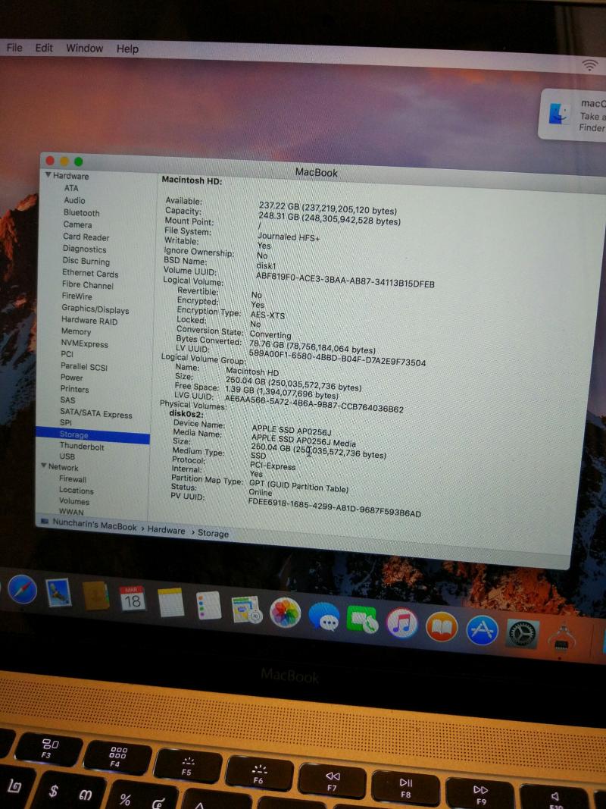The image size is (606, 809).
Task: Launch FaceTime from the Dock
Action: (x=363, y=620)
